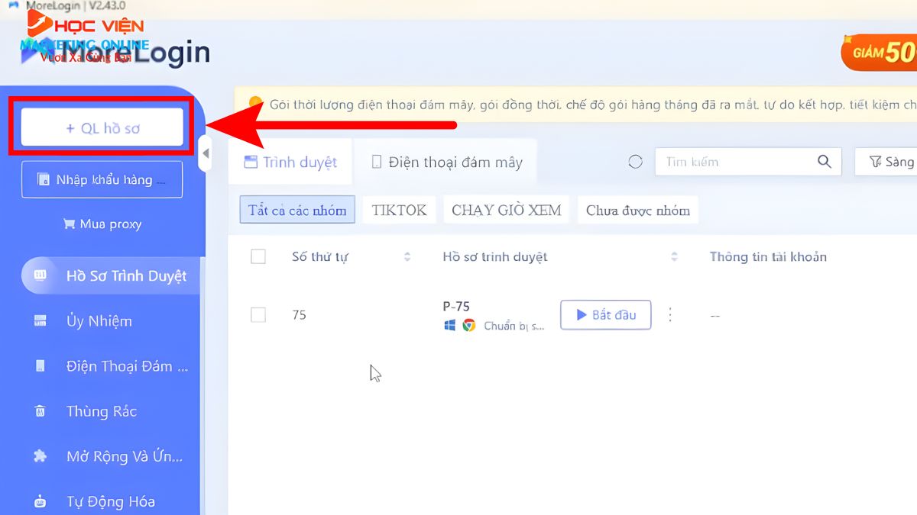917x515 pixels.
Task: Check the checkbox for row 75
Action: [258, 314]
